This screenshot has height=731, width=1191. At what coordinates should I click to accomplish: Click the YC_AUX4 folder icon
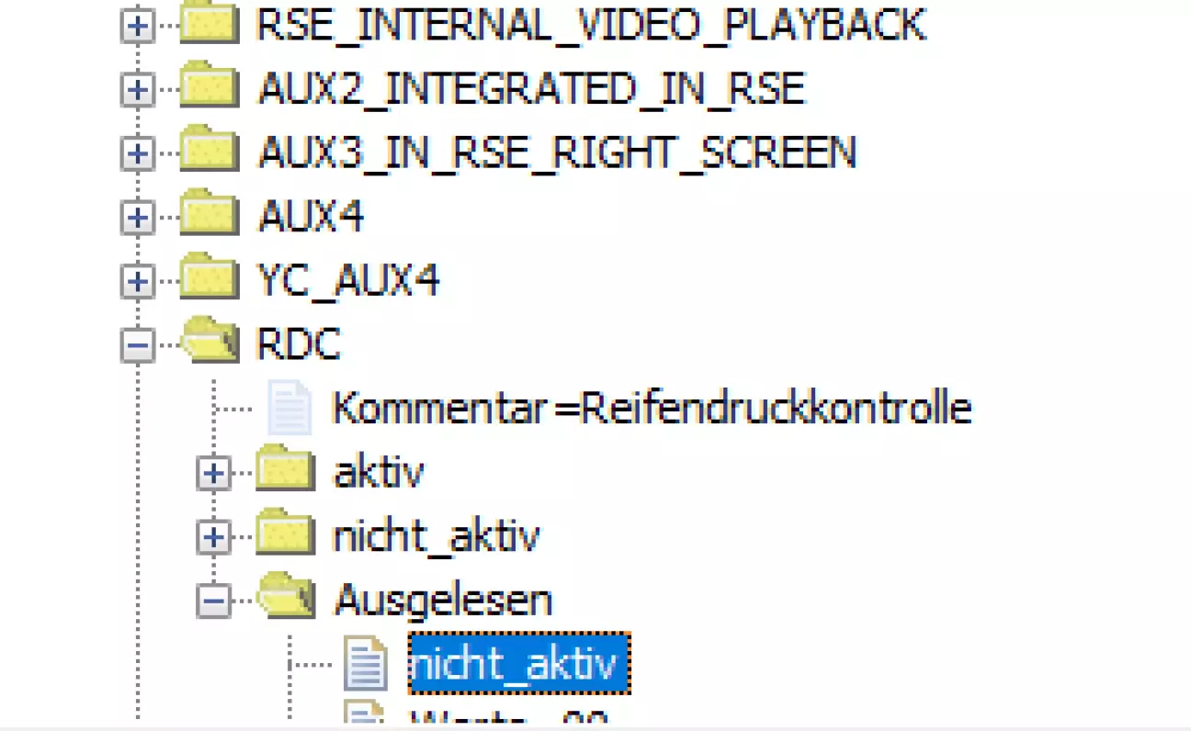[210, 277]
